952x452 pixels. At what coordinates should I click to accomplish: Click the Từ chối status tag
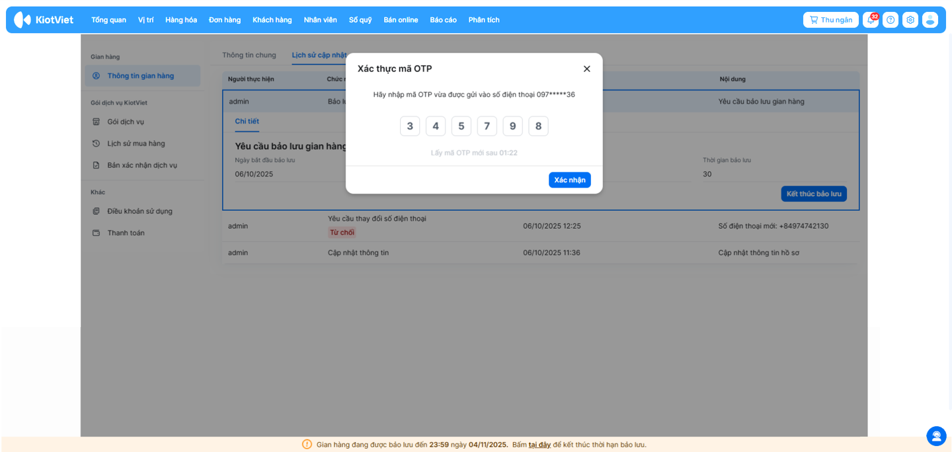[342, 233]
